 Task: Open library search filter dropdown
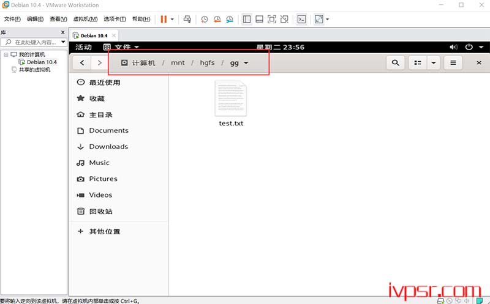click(63, 42)
